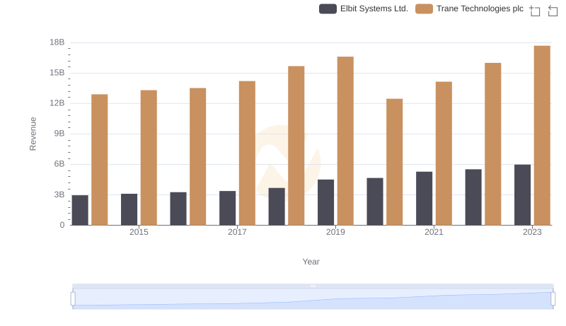566x326 pixels.
Task: Click Elbit Systems bar for 2014
Action: click(x=80, y=210)
